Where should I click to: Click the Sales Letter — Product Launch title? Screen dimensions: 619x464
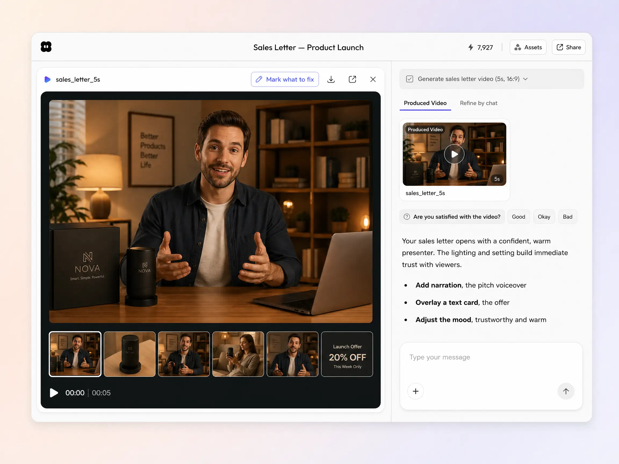308,48
